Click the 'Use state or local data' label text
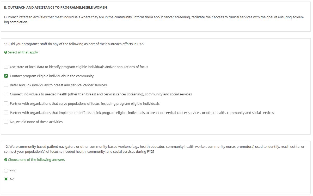313x196 pixels. (79, 67)
